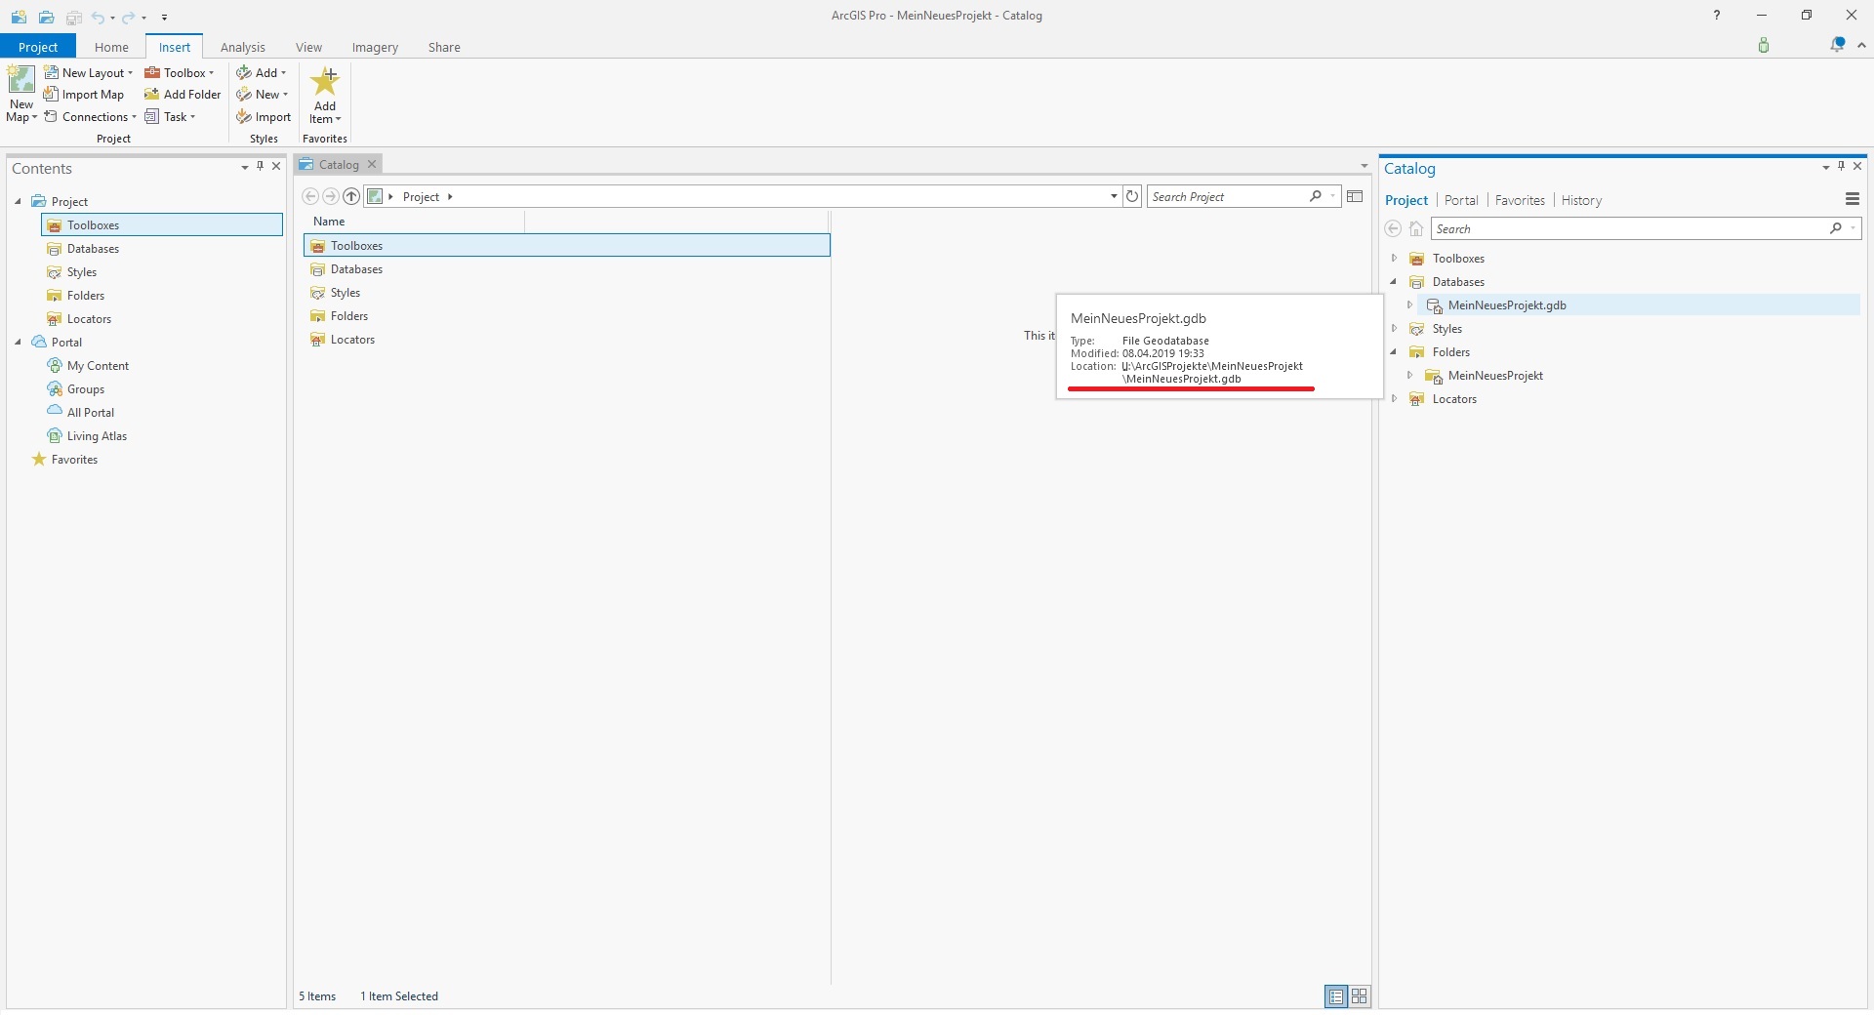The height and width of the screenshot is (1015, 1874).
Task: Click the Import Map button
Action: [x=84, y=95]
